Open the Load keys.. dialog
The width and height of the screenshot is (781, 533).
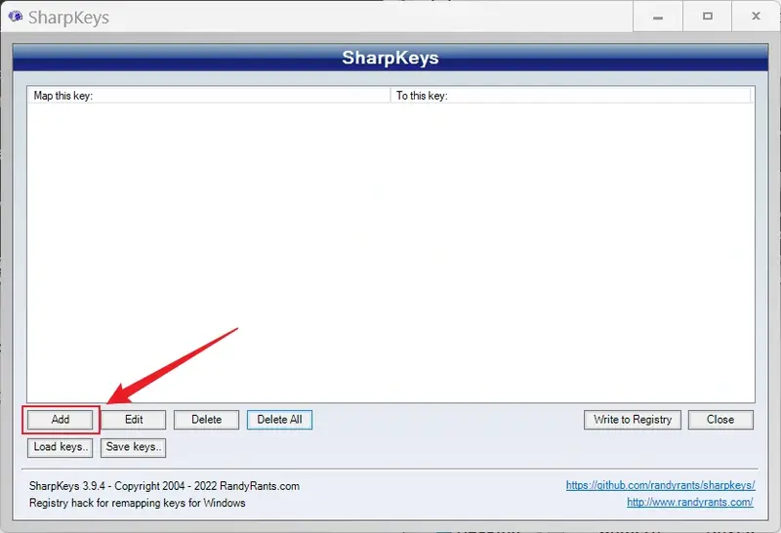coord(60,447)
